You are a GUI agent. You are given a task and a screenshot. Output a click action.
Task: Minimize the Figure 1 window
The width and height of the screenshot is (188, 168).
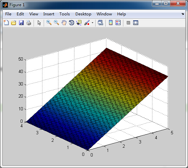tap(157, 4)
